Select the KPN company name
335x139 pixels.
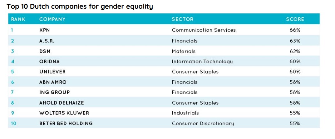[x=45, y=30]
